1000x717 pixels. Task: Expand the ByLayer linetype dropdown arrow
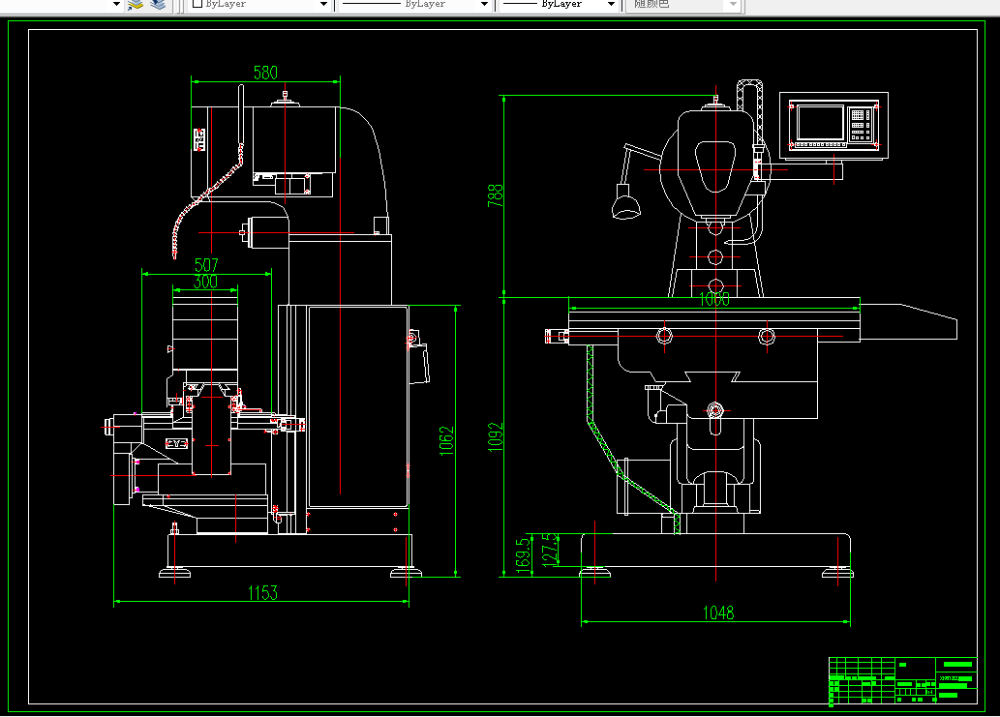pos(484,5)
